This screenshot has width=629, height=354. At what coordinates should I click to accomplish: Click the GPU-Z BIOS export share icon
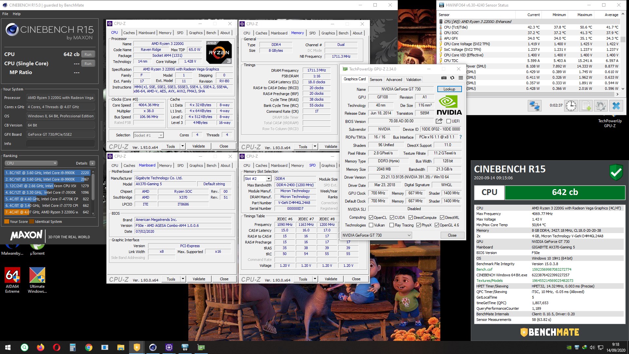coord(439,121)
